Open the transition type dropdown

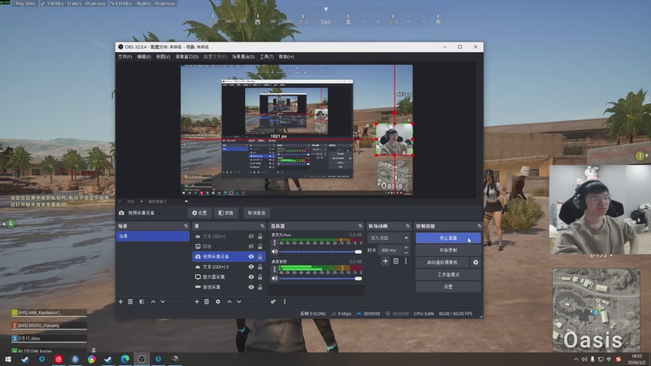point(389,237)
